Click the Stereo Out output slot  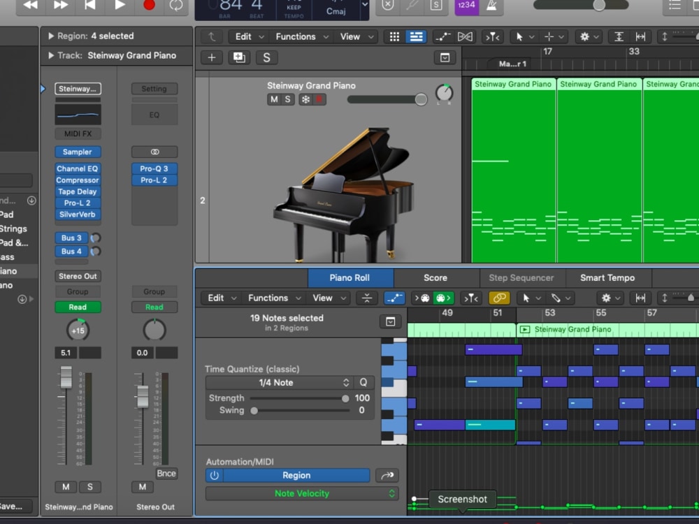[78, 276]
